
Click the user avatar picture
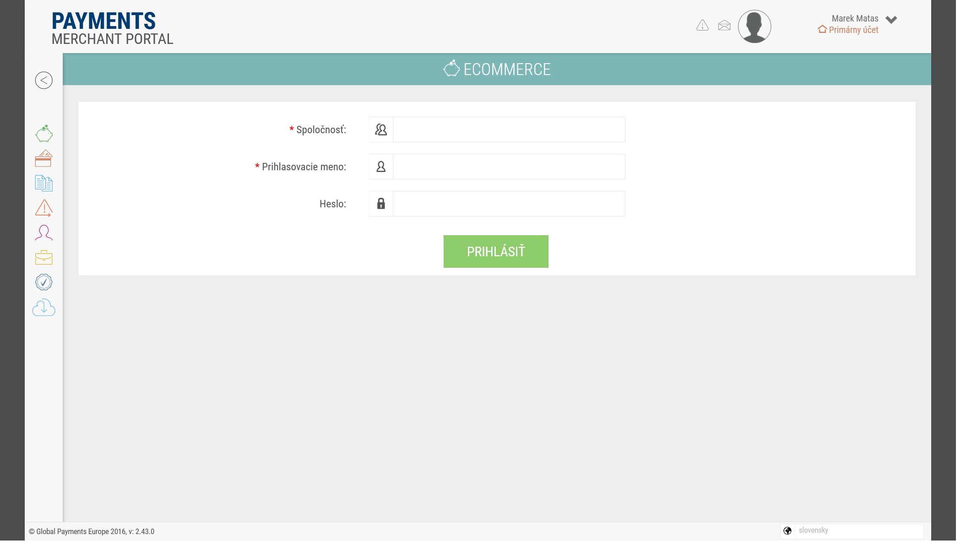click(x=754, y=27)
